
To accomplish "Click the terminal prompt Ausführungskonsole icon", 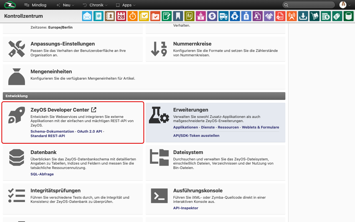I will tap(159, 196).
